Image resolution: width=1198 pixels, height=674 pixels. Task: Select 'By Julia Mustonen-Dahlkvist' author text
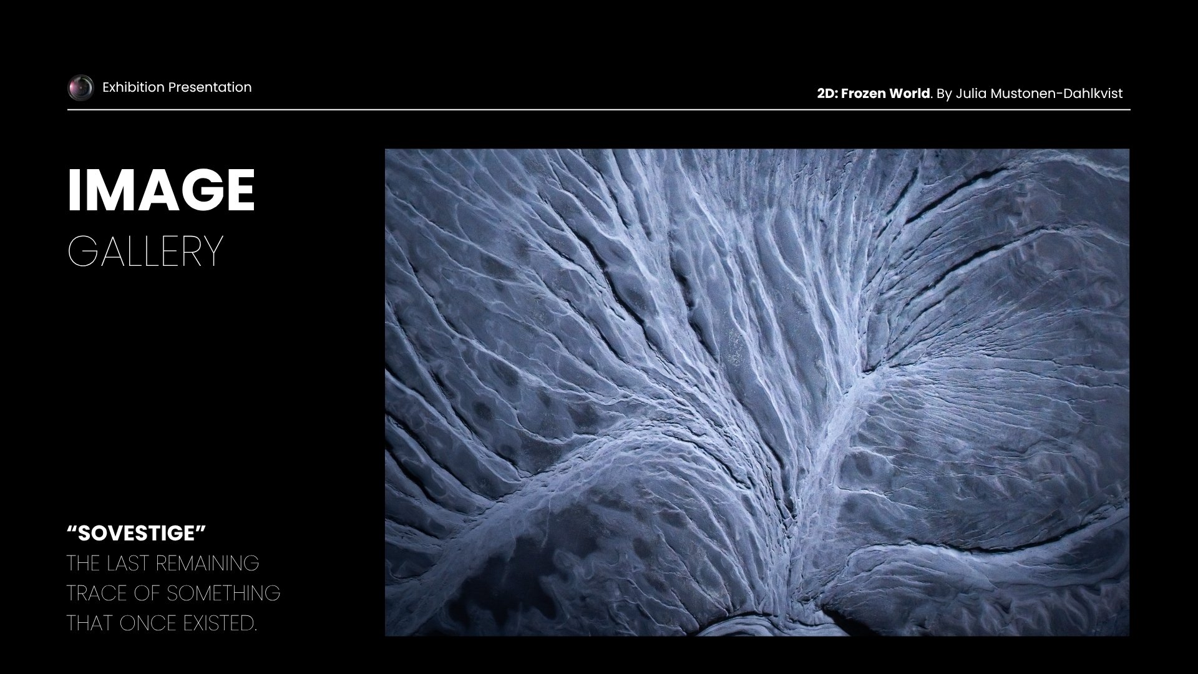click(1030, 94)
